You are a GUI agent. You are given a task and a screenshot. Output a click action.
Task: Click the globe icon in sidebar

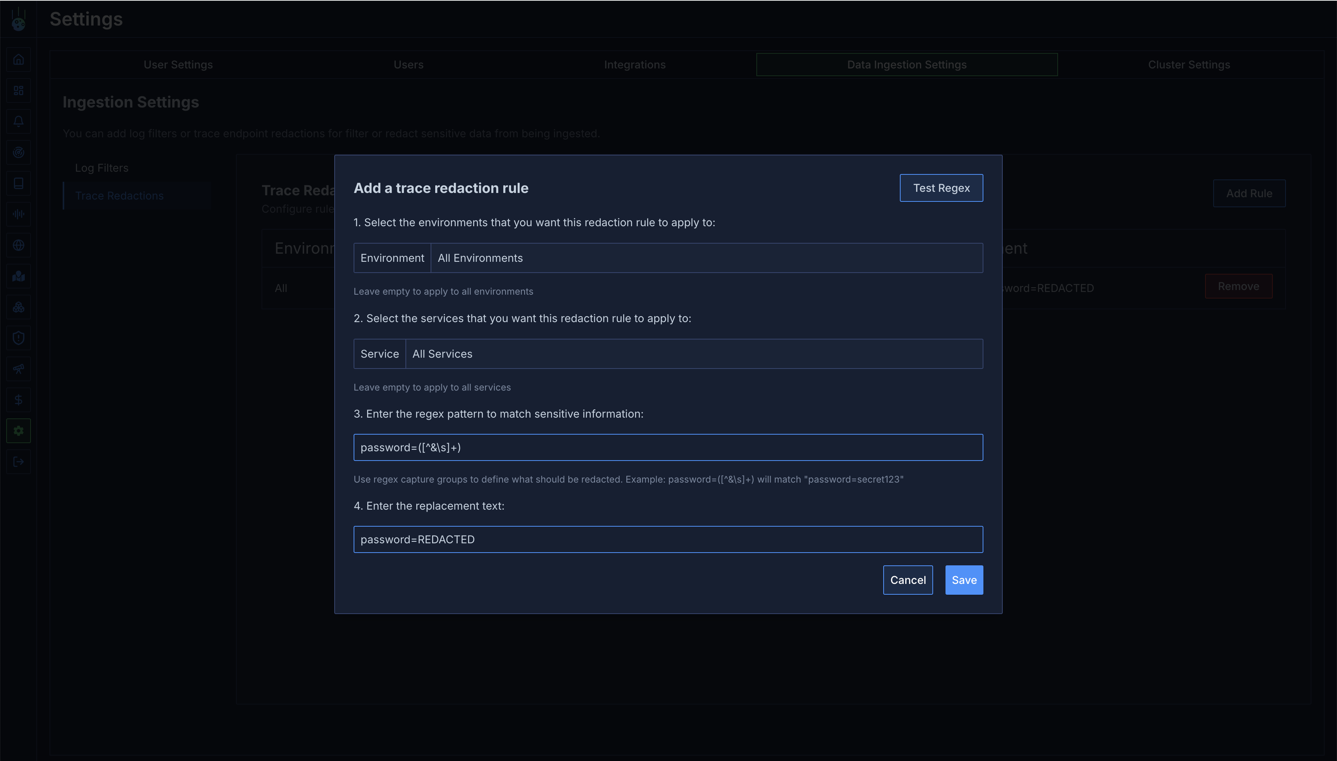18,245
